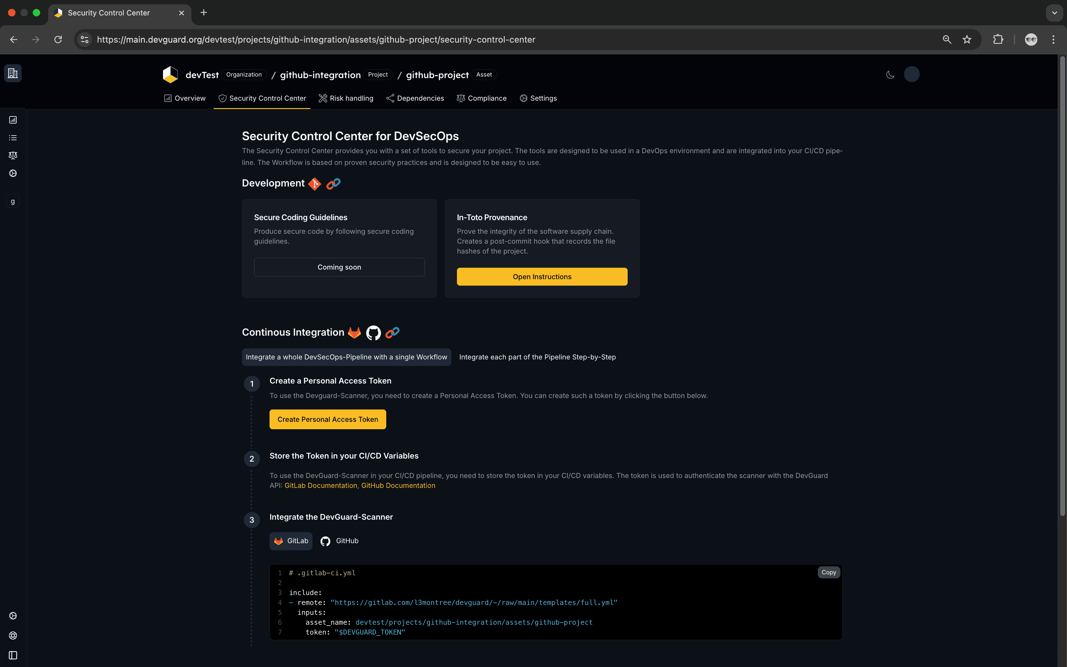The height and width of the screenshot is (667, 1067).
Task: Select the compliance scales icon in sidebar
Action: click(x=12, y=155)
